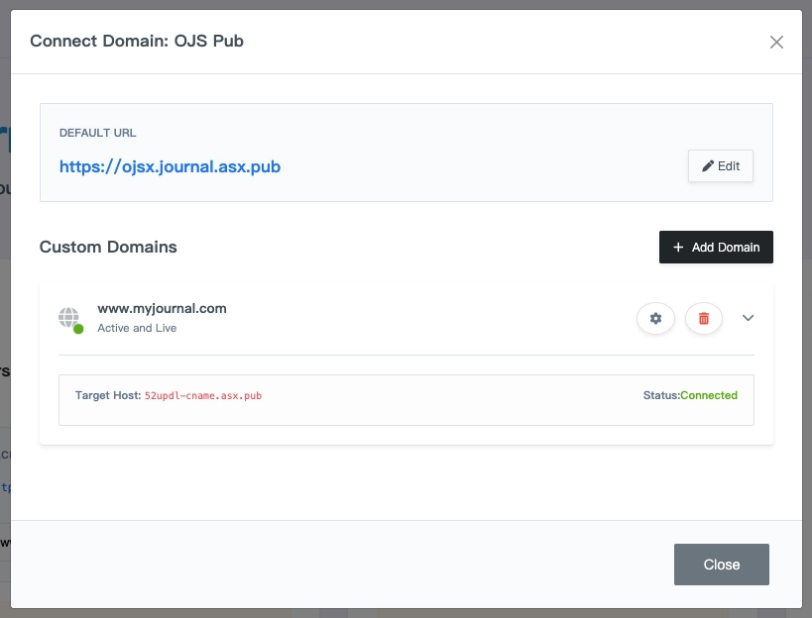Image resolution: width=812 pixels, height=618 pixels.
Task: Click the Custom Domains heading
Action: (x=108, y=247)
